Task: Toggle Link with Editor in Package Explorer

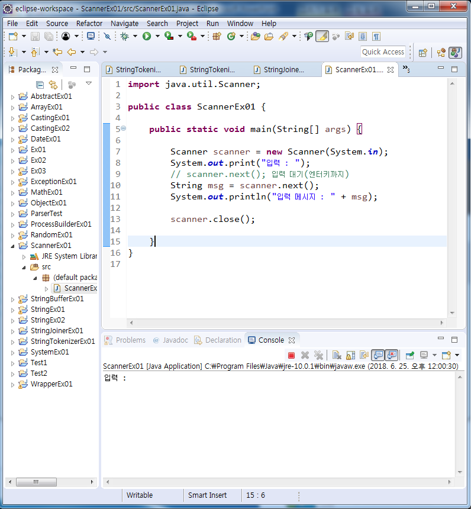Action: click(x=53, y=85)
